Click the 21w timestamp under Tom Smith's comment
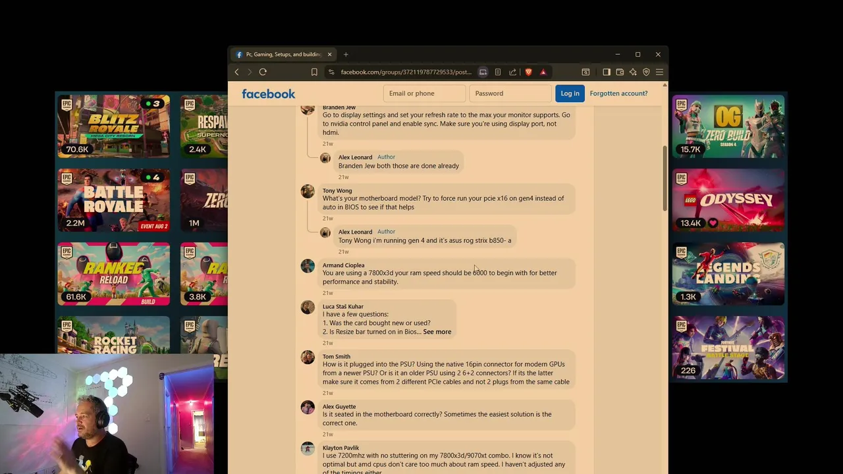 (327, 393)
